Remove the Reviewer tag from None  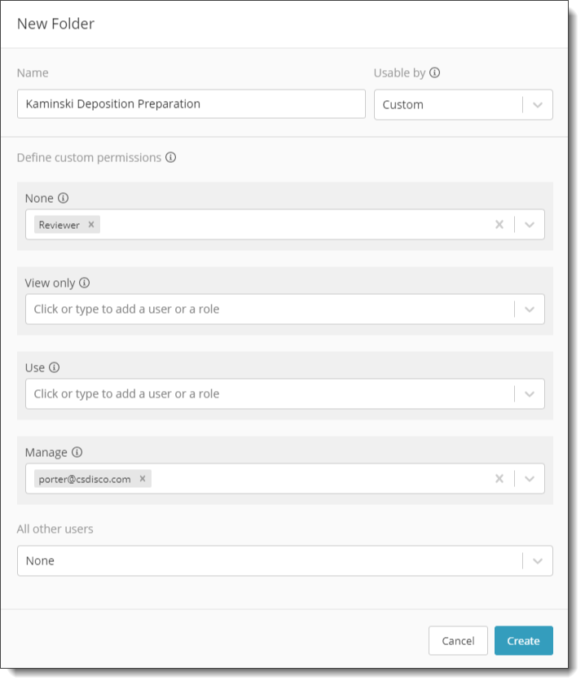pos(92,226)
